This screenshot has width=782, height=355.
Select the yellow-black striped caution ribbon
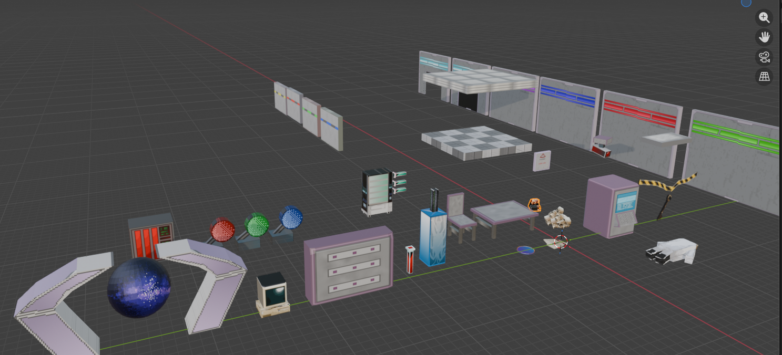pos(668,182)
